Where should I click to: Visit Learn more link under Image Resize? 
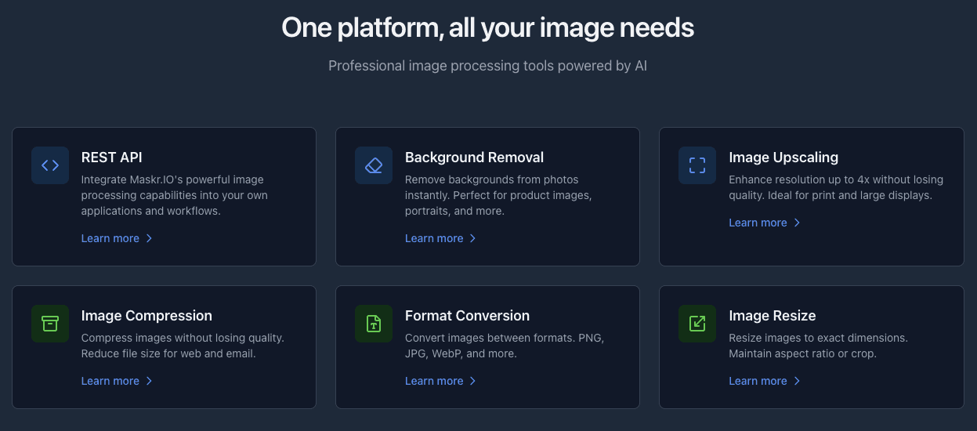(765, 381)
